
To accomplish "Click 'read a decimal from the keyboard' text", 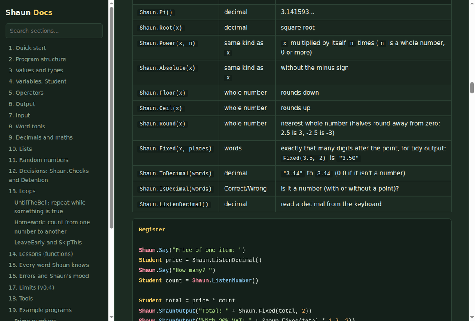I will click(x=331, y=204).
